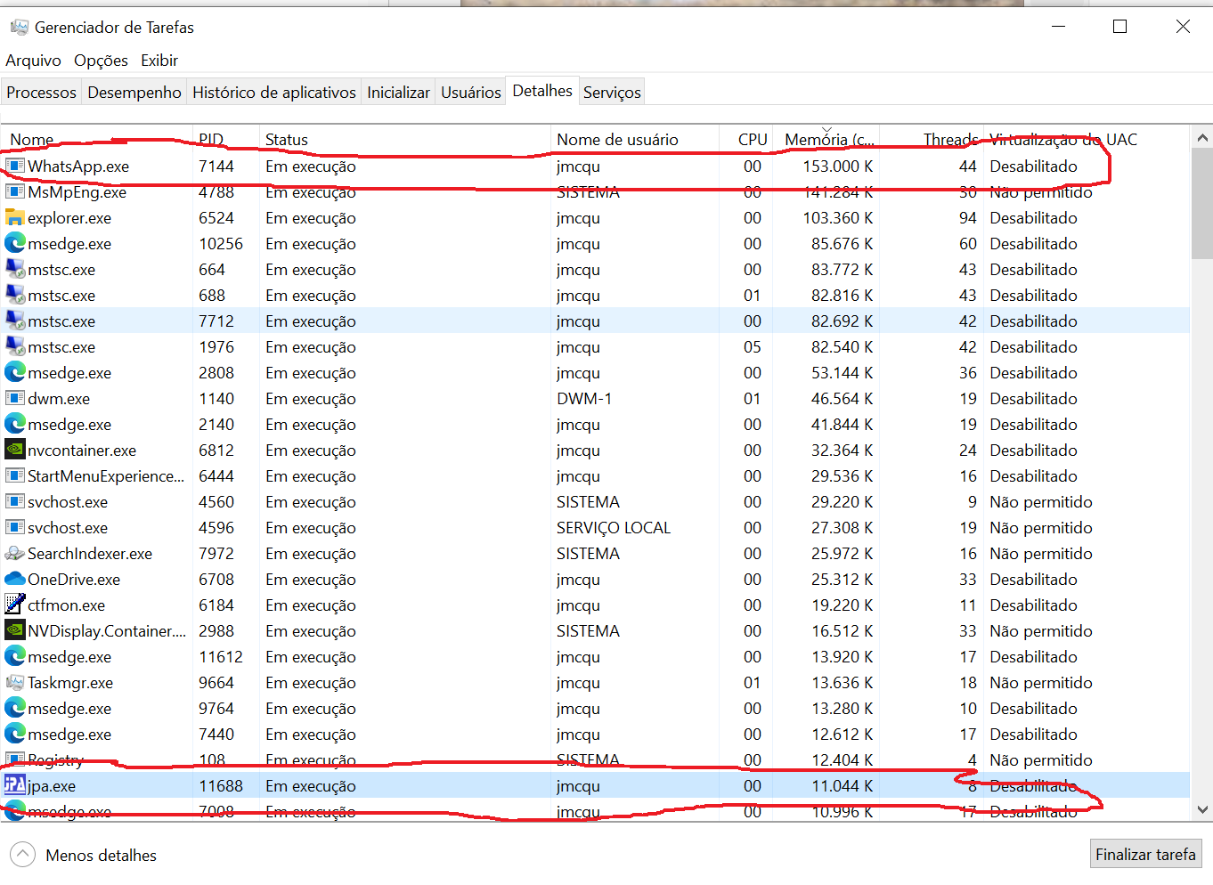Viewport: 1213px width, 885px height.
Task: Sort by the Memória column header
Action: pos(828,140)
